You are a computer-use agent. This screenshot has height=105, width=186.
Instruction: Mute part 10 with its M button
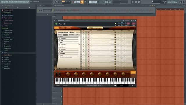click(88, 54)
